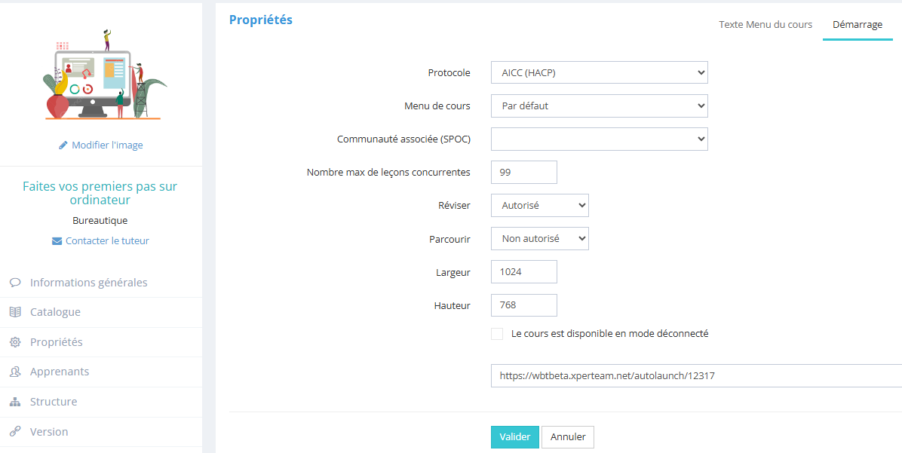
Task: Enable course availability in disconnected mode
Action: click(x=497, y=334)
